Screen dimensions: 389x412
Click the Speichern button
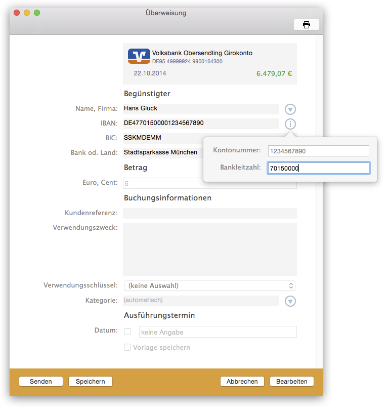click(91, 382)
